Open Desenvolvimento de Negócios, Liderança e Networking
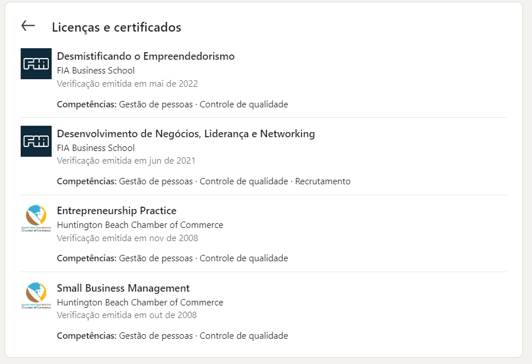Screen dimensions: 532x364 click(185, 133)
